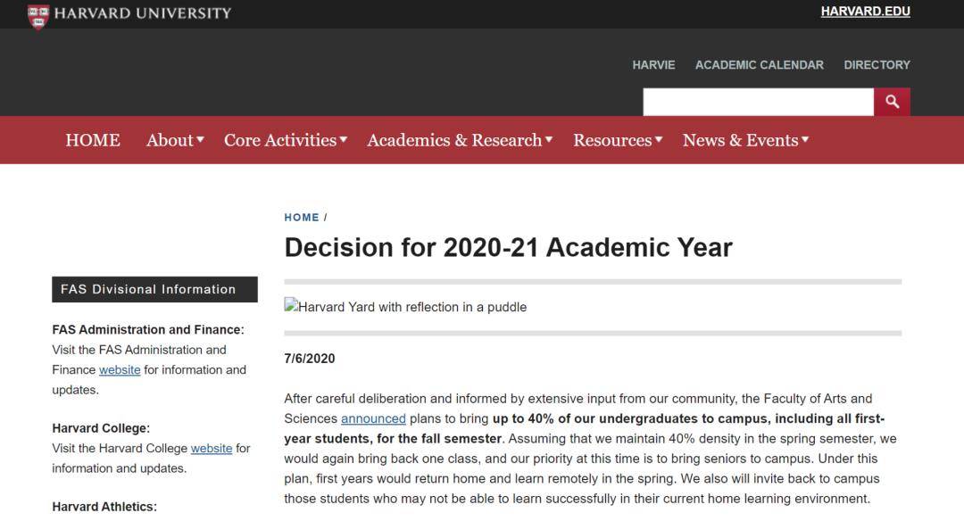
Task: Click the FAS Divisional Information heading
Action: point(148,289)
